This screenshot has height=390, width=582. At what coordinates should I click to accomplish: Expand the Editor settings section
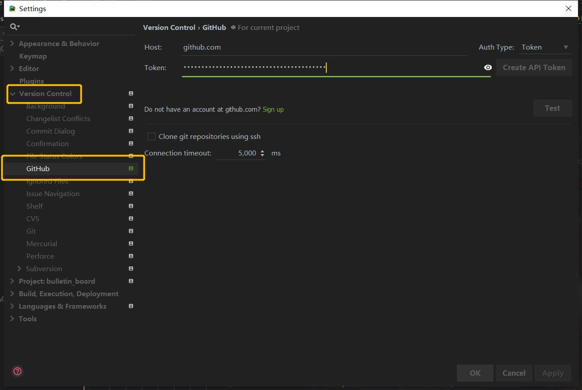(x=13, y=68)
